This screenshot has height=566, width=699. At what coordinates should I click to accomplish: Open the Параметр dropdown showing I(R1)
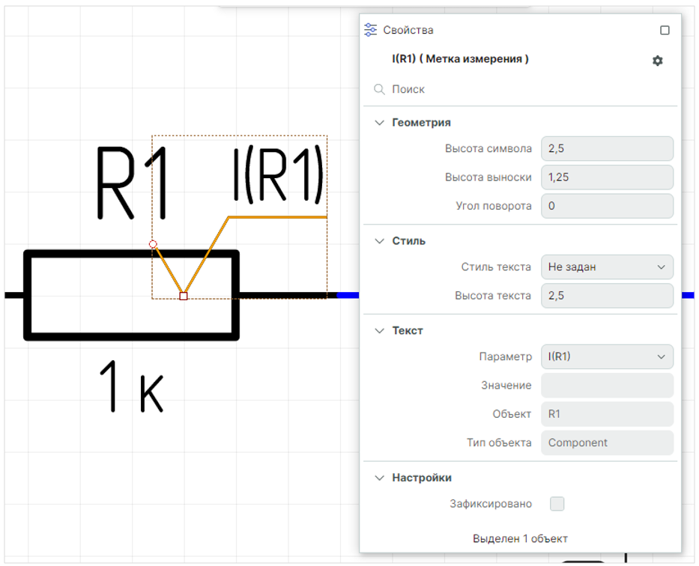(x=607, y=356)
